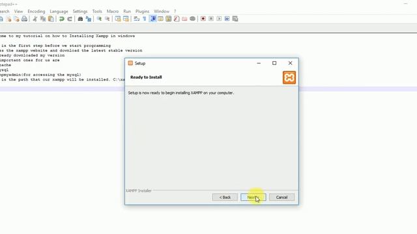The width and height of the screenshot is (417, 234).
Task: Cut selection using the scissors icon
Action: [x=35, y=19]
